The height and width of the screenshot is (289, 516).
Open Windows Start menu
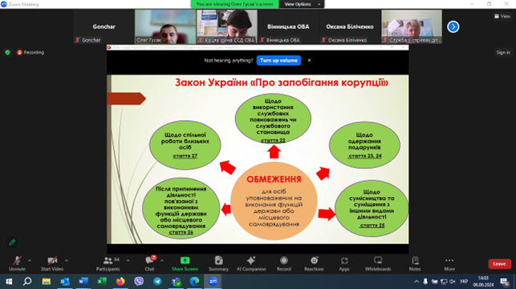[9, 282]
